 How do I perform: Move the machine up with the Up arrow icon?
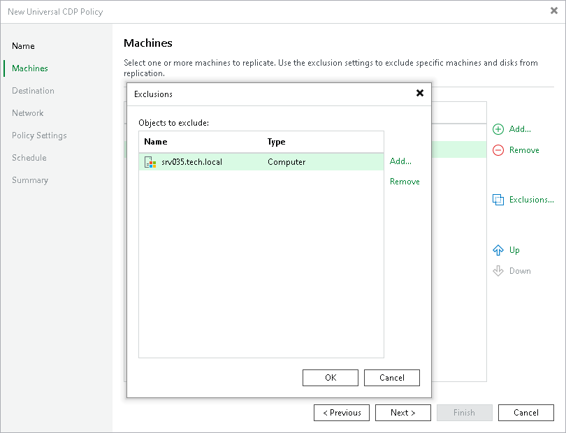[x=498, y=250]
